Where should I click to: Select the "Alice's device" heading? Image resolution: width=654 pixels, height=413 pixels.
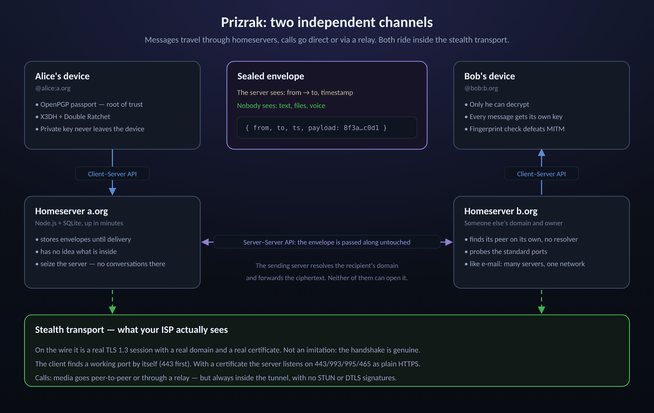point(62,76)
